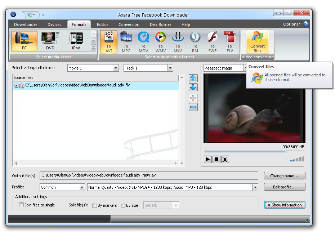Screen dimensions: 335x232
Task: Select the To MPG format icon
Action: pos(126,42)
